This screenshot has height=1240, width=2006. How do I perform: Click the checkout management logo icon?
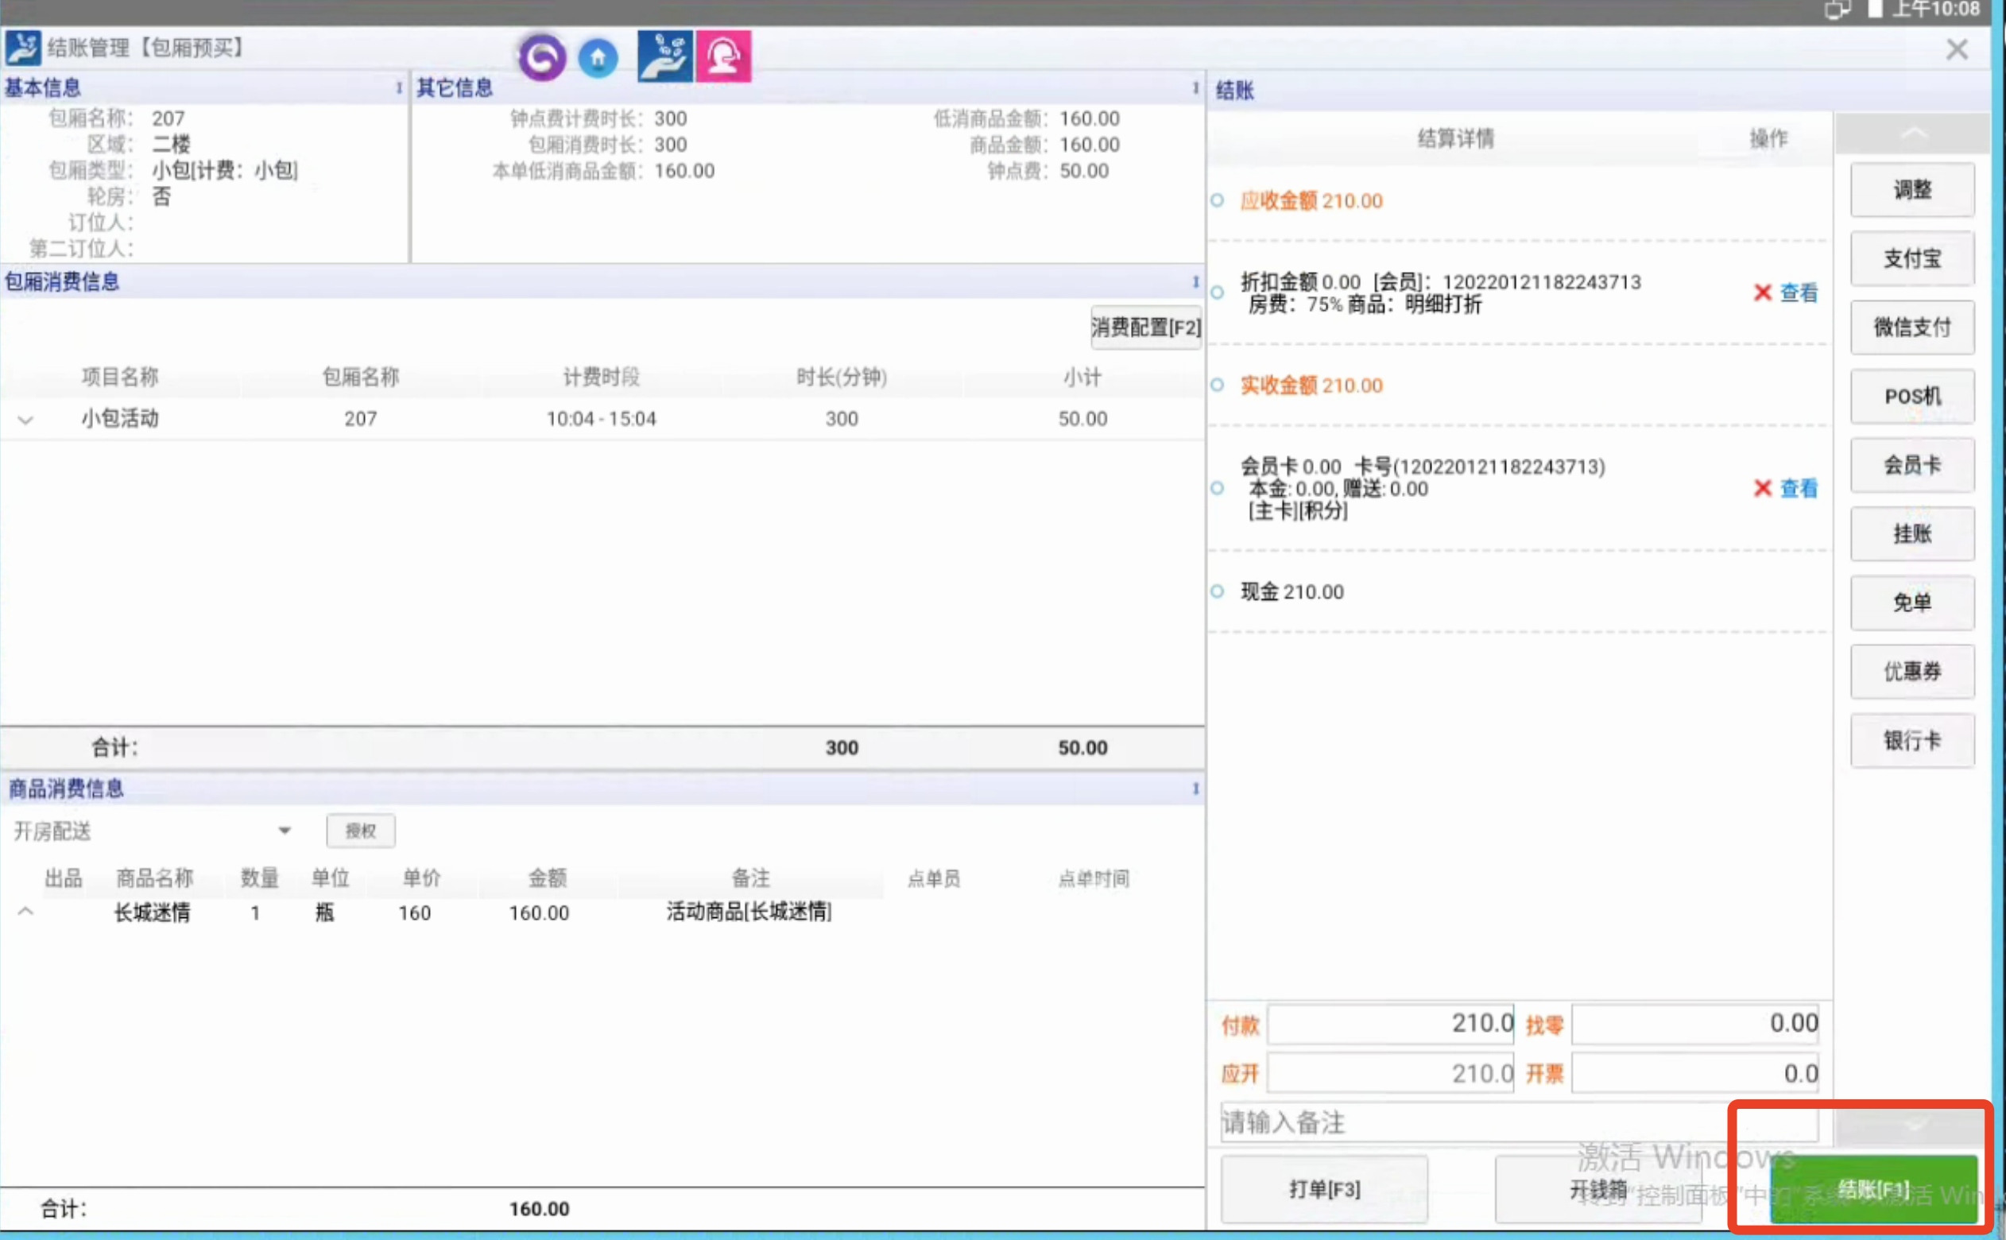[x=23, y=48]
